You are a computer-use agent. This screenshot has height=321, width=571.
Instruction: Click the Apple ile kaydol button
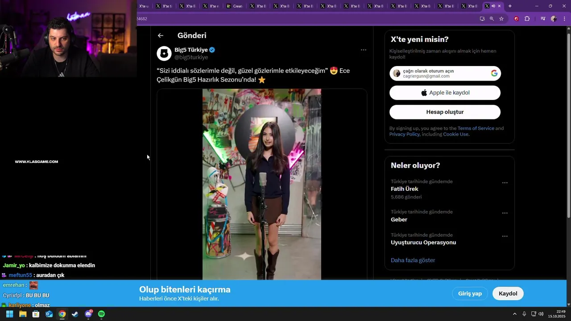coord(445,93)
